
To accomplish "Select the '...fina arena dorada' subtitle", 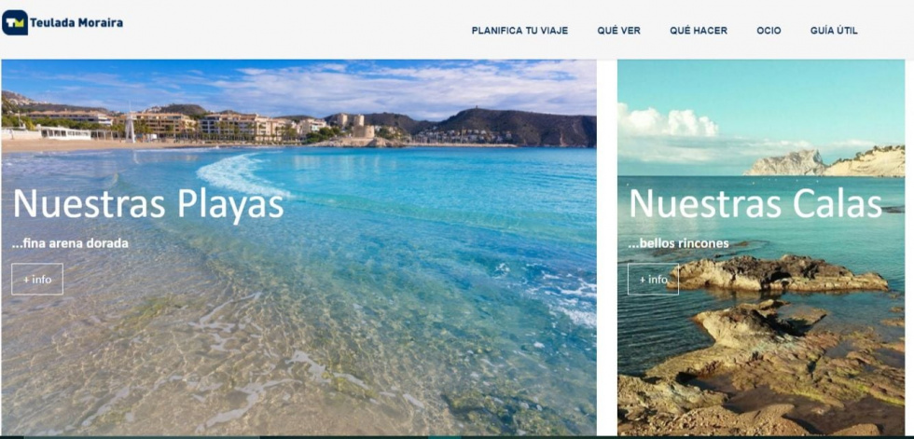I will (x=70, y=243).
